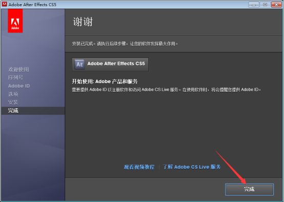
Task: Click 开始使用: Adobe 产品和服务 heading
Action: tap(105, 82)
